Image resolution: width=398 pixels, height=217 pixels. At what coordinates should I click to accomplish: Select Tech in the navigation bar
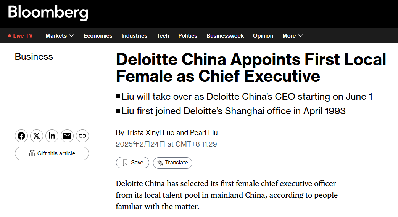(x=163, y=36)
